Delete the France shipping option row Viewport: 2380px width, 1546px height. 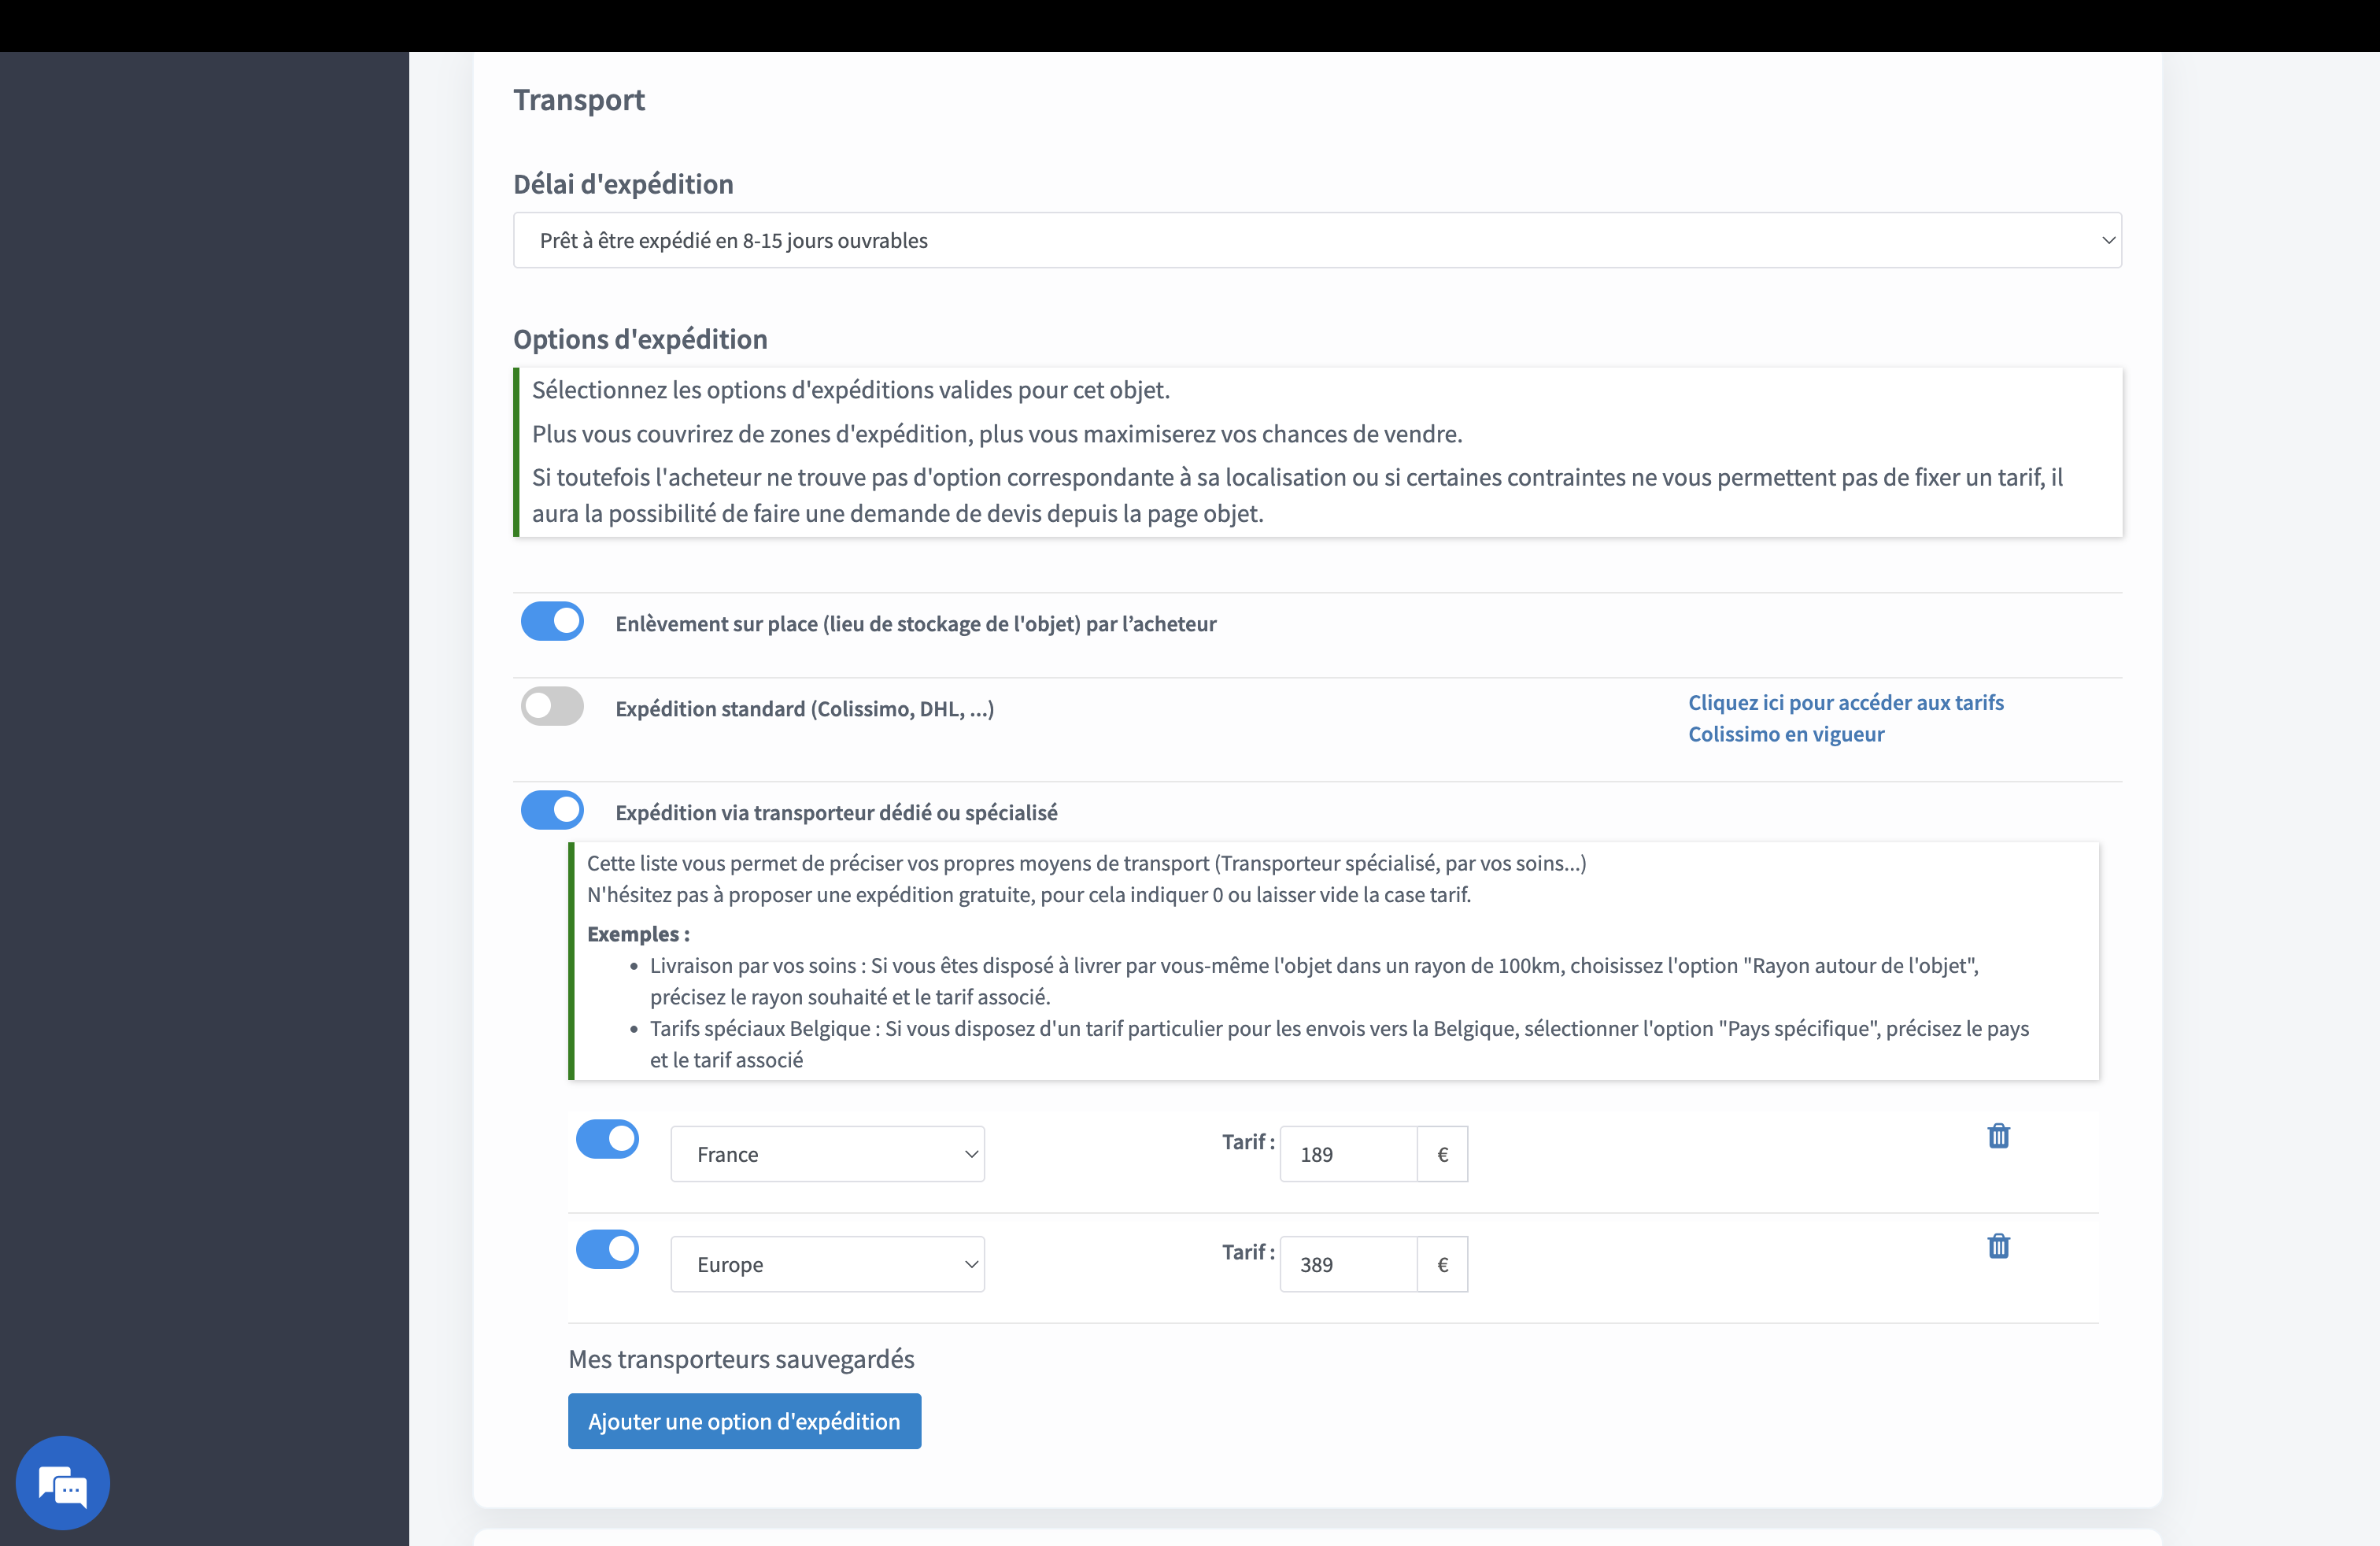point(1998,1136)
